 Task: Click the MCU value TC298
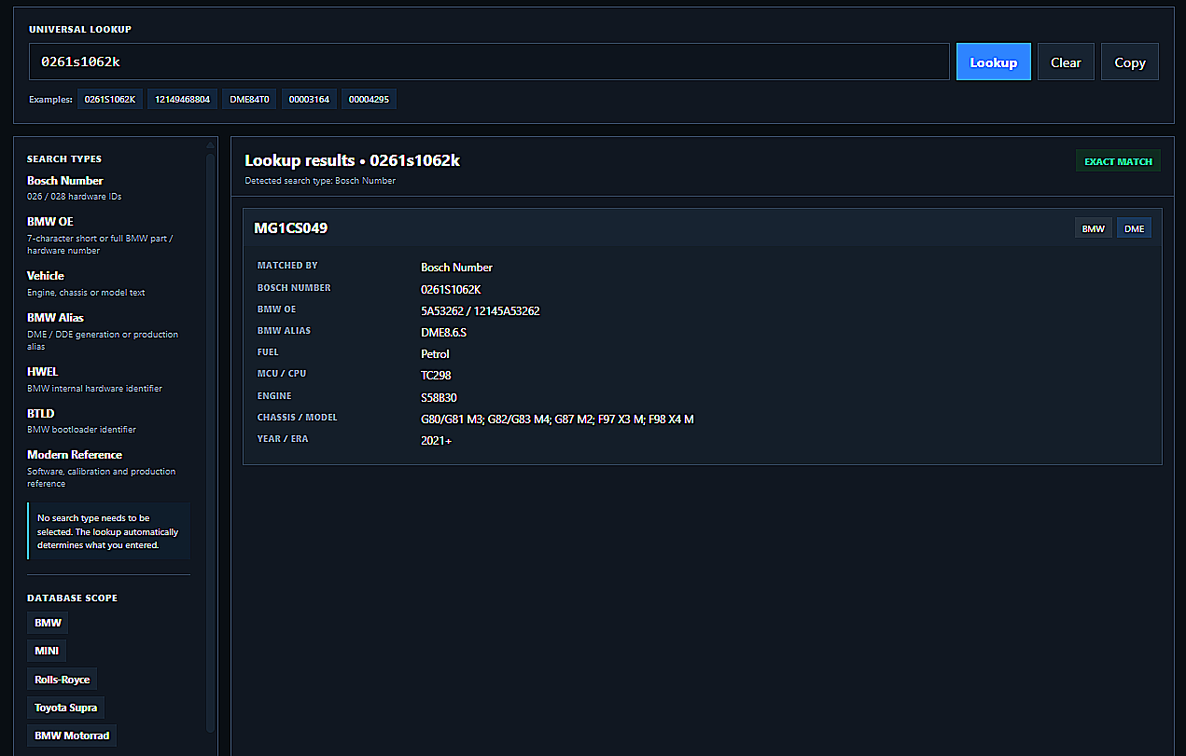436,376
